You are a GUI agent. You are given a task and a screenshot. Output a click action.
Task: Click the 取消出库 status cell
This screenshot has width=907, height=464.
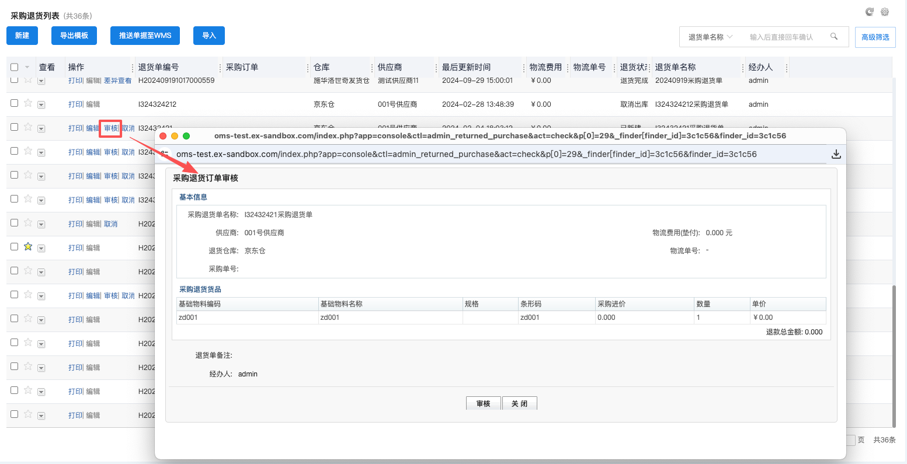(634, 104)
